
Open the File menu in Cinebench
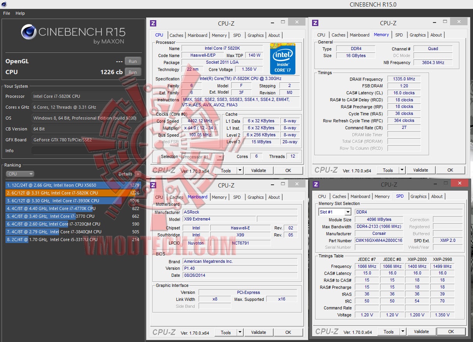click(x=7, y=13)
